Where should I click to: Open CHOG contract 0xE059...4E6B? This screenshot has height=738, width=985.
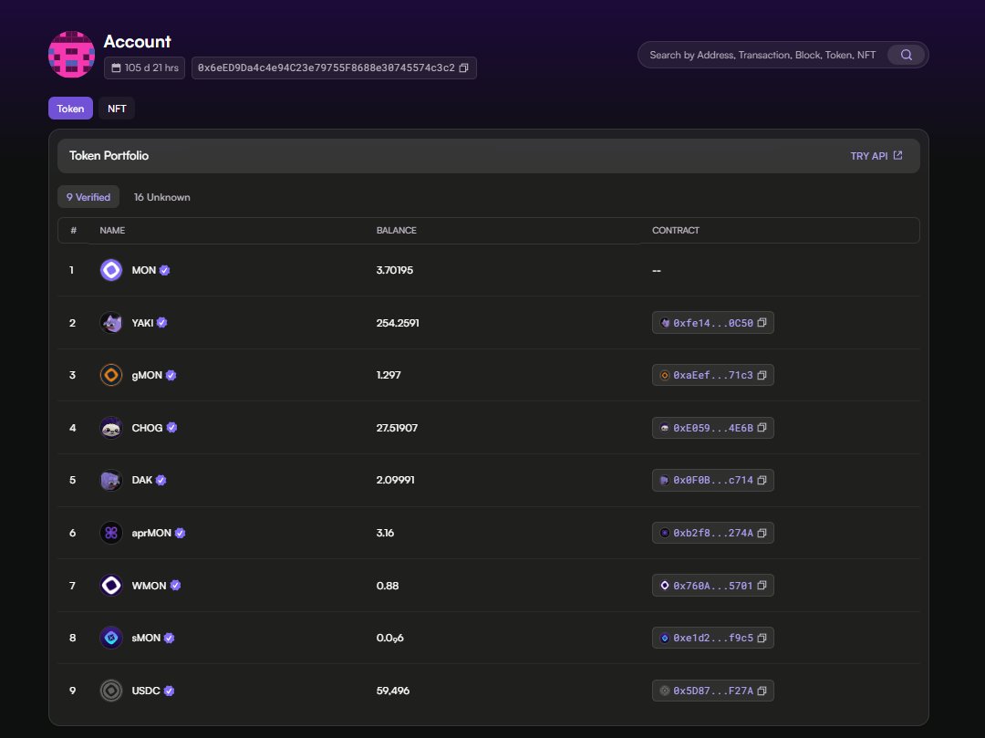[713, 428]
